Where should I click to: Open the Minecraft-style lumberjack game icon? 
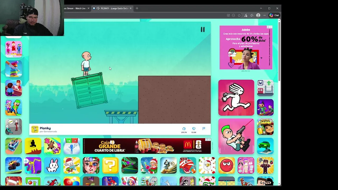[x=265, y=165]
